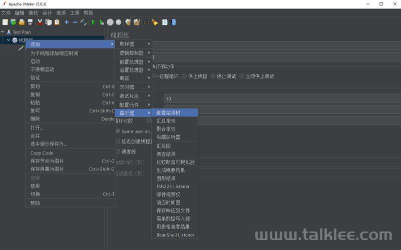Click the Cut scissors icon
401x250 pixels.
40,22
